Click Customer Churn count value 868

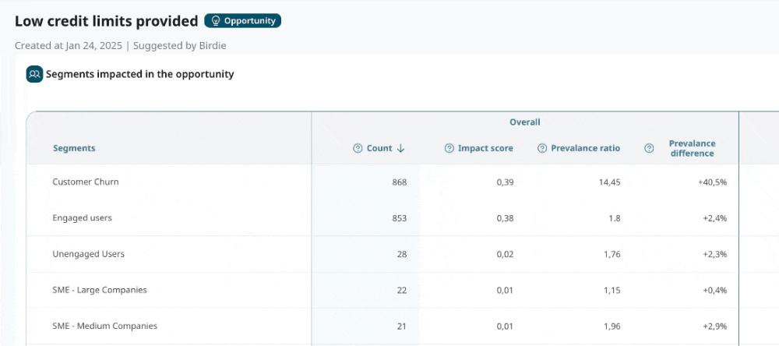tap(399, 182)
